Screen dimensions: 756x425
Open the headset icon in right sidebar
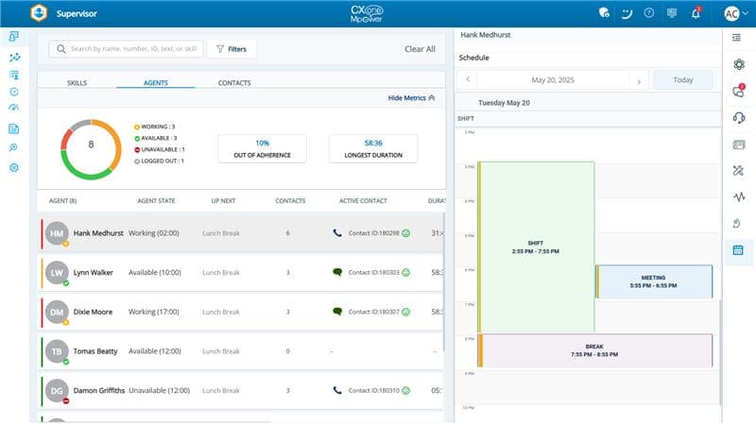[x=739, y=117]
